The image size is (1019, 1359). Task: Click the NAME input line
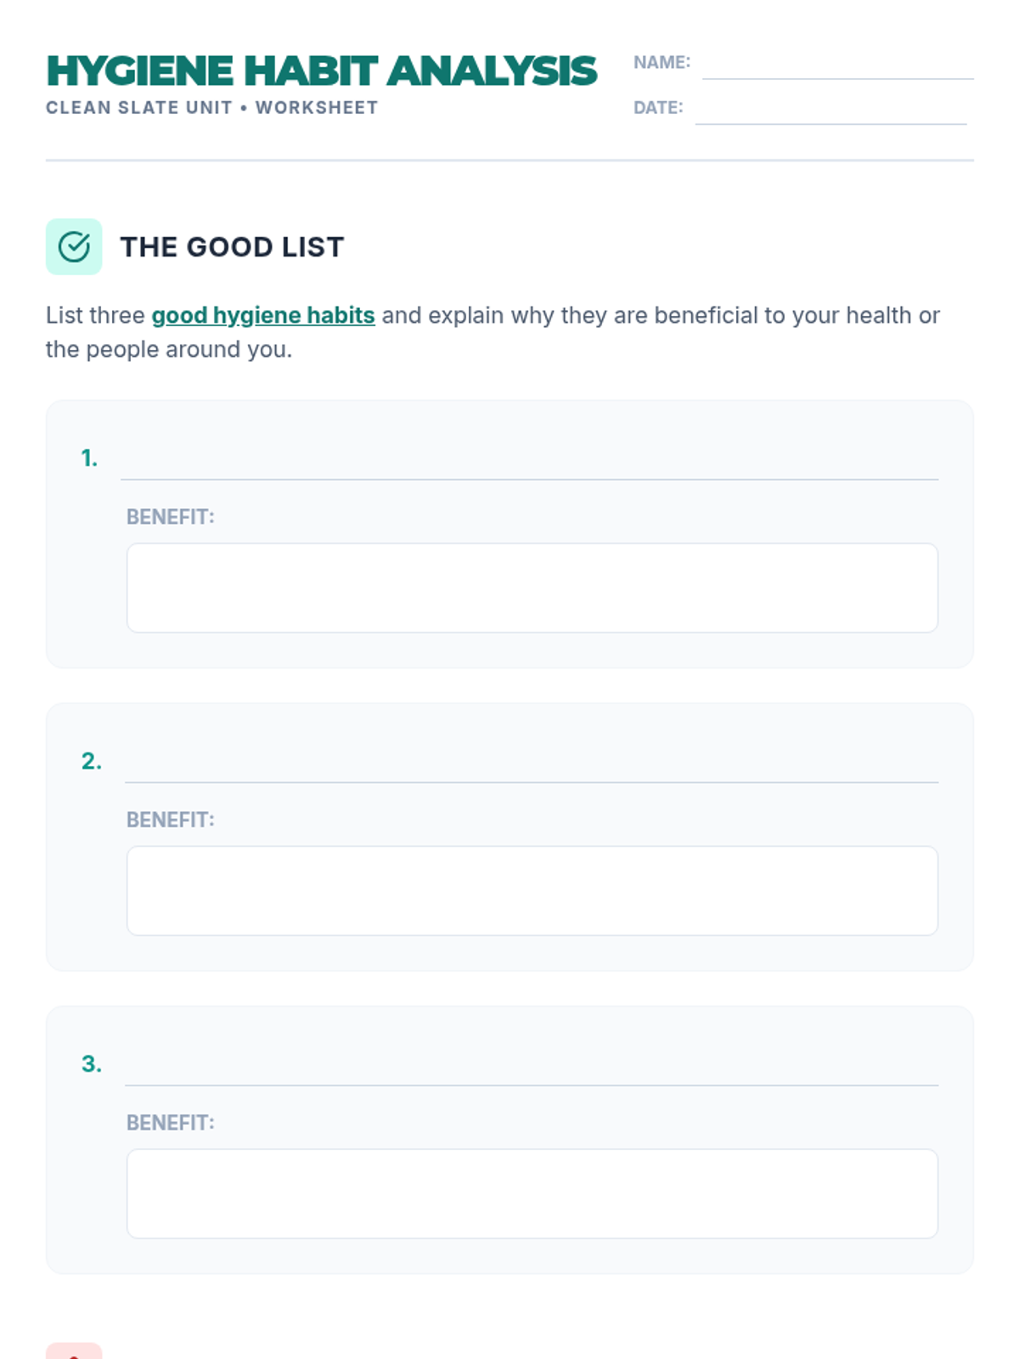click(837, 65)
